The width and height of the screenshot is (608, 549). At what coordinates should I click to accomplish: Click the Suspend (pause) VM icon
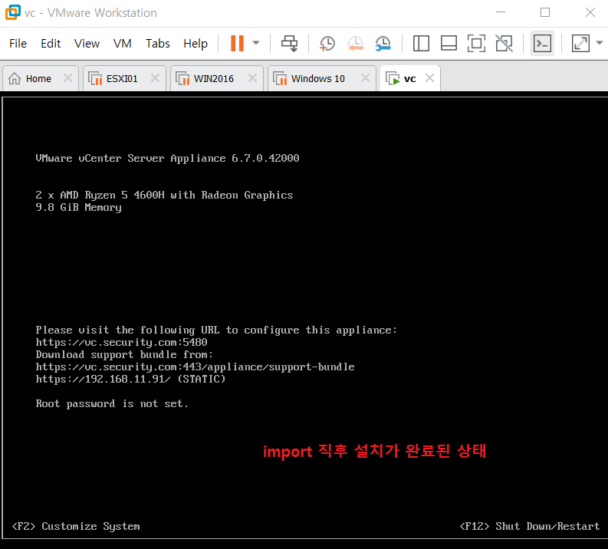[237, 43]
